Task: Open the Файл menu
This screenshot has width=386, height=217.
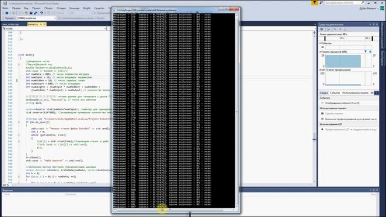Action: tap(5, 8)
